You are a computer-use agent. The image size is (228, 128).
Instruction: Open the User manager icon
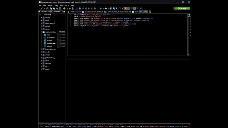(x=70, y=9)
